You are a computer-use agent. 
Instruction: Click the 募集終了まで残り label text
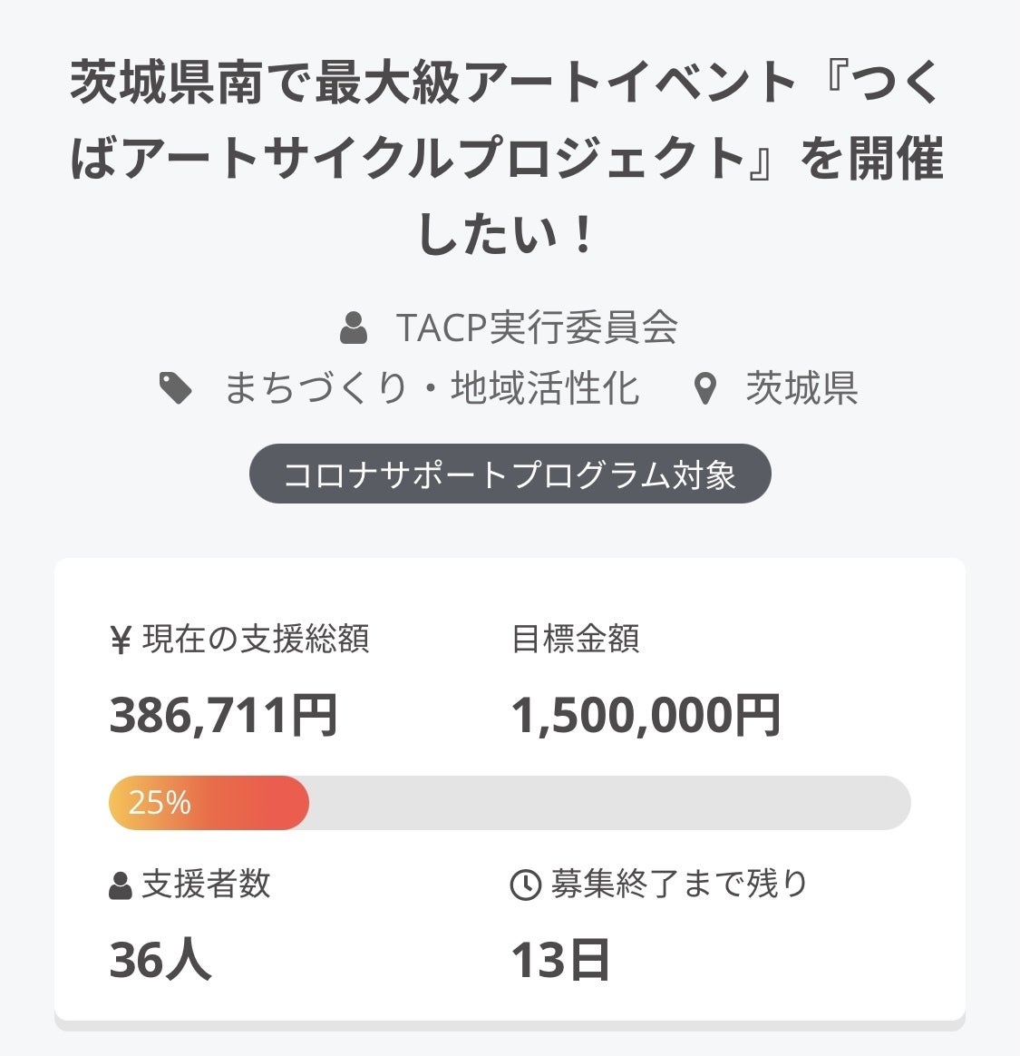[x=679, y=884]
